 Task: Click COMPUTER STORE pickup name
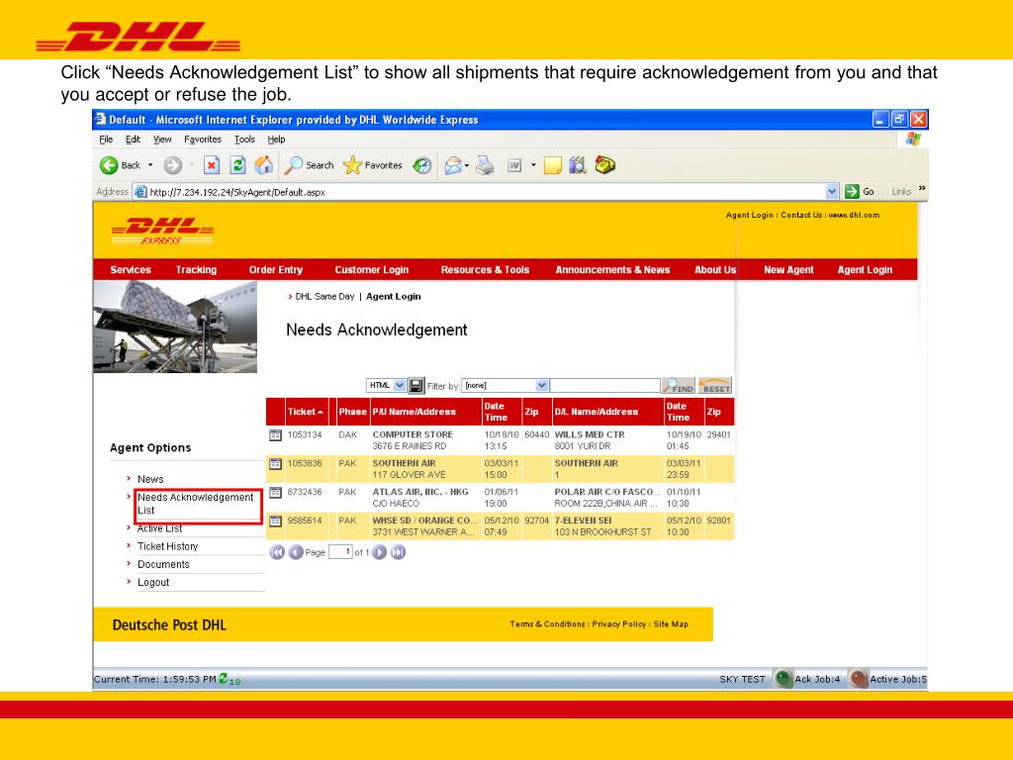[x=413, y=435]
